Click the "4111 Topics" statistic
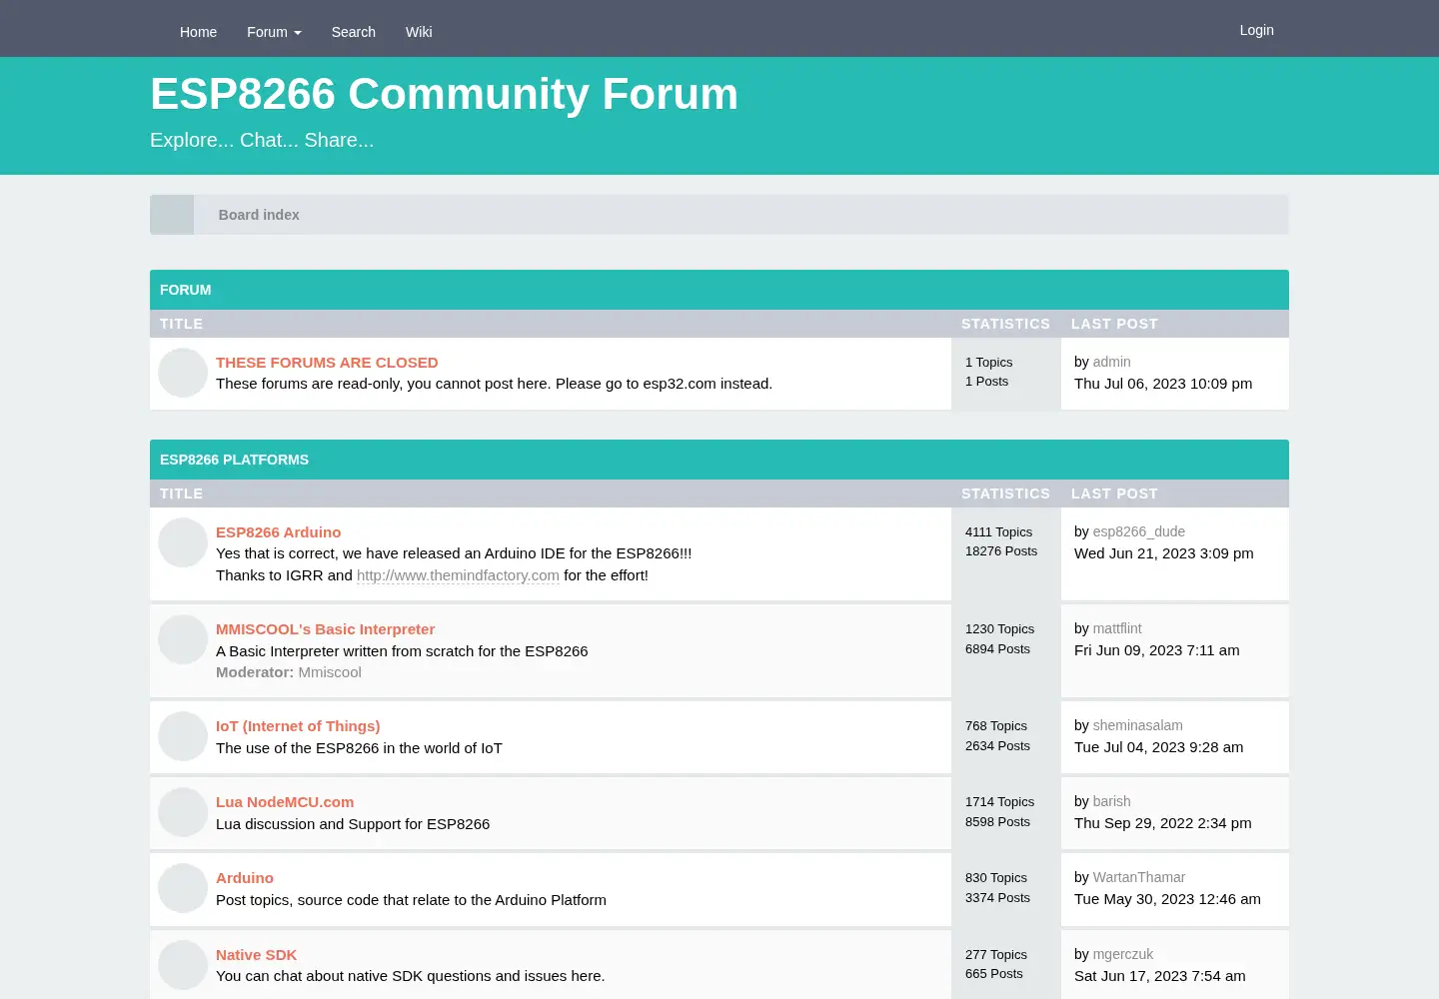1439x999 pixels. pos(999,532)
